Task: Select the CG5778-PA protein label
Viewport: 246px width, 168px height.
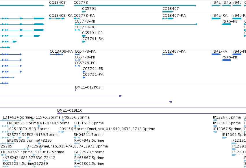Action: coord(85,51)
